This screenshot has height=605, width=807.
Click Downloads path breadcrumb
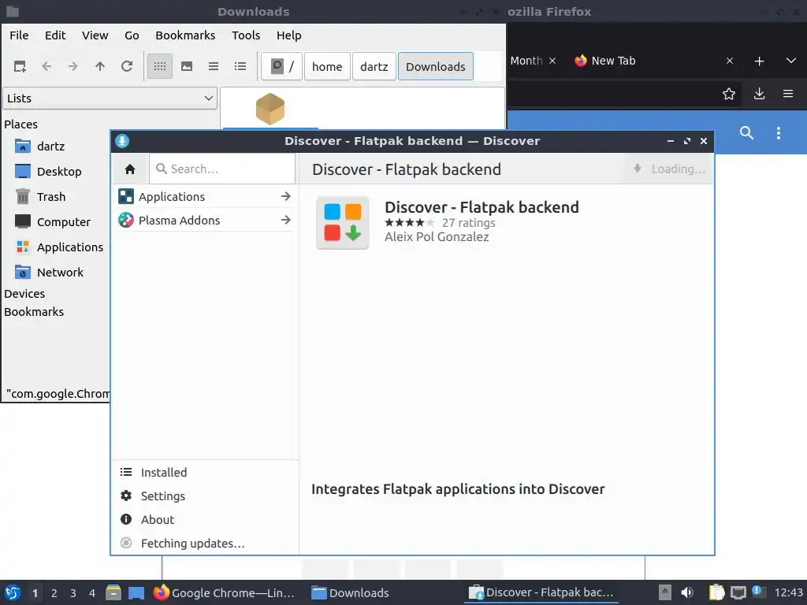(x=435, y=66)
